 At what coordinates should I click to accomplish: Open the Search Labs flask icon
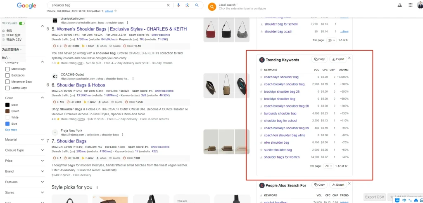coord(400,5)
